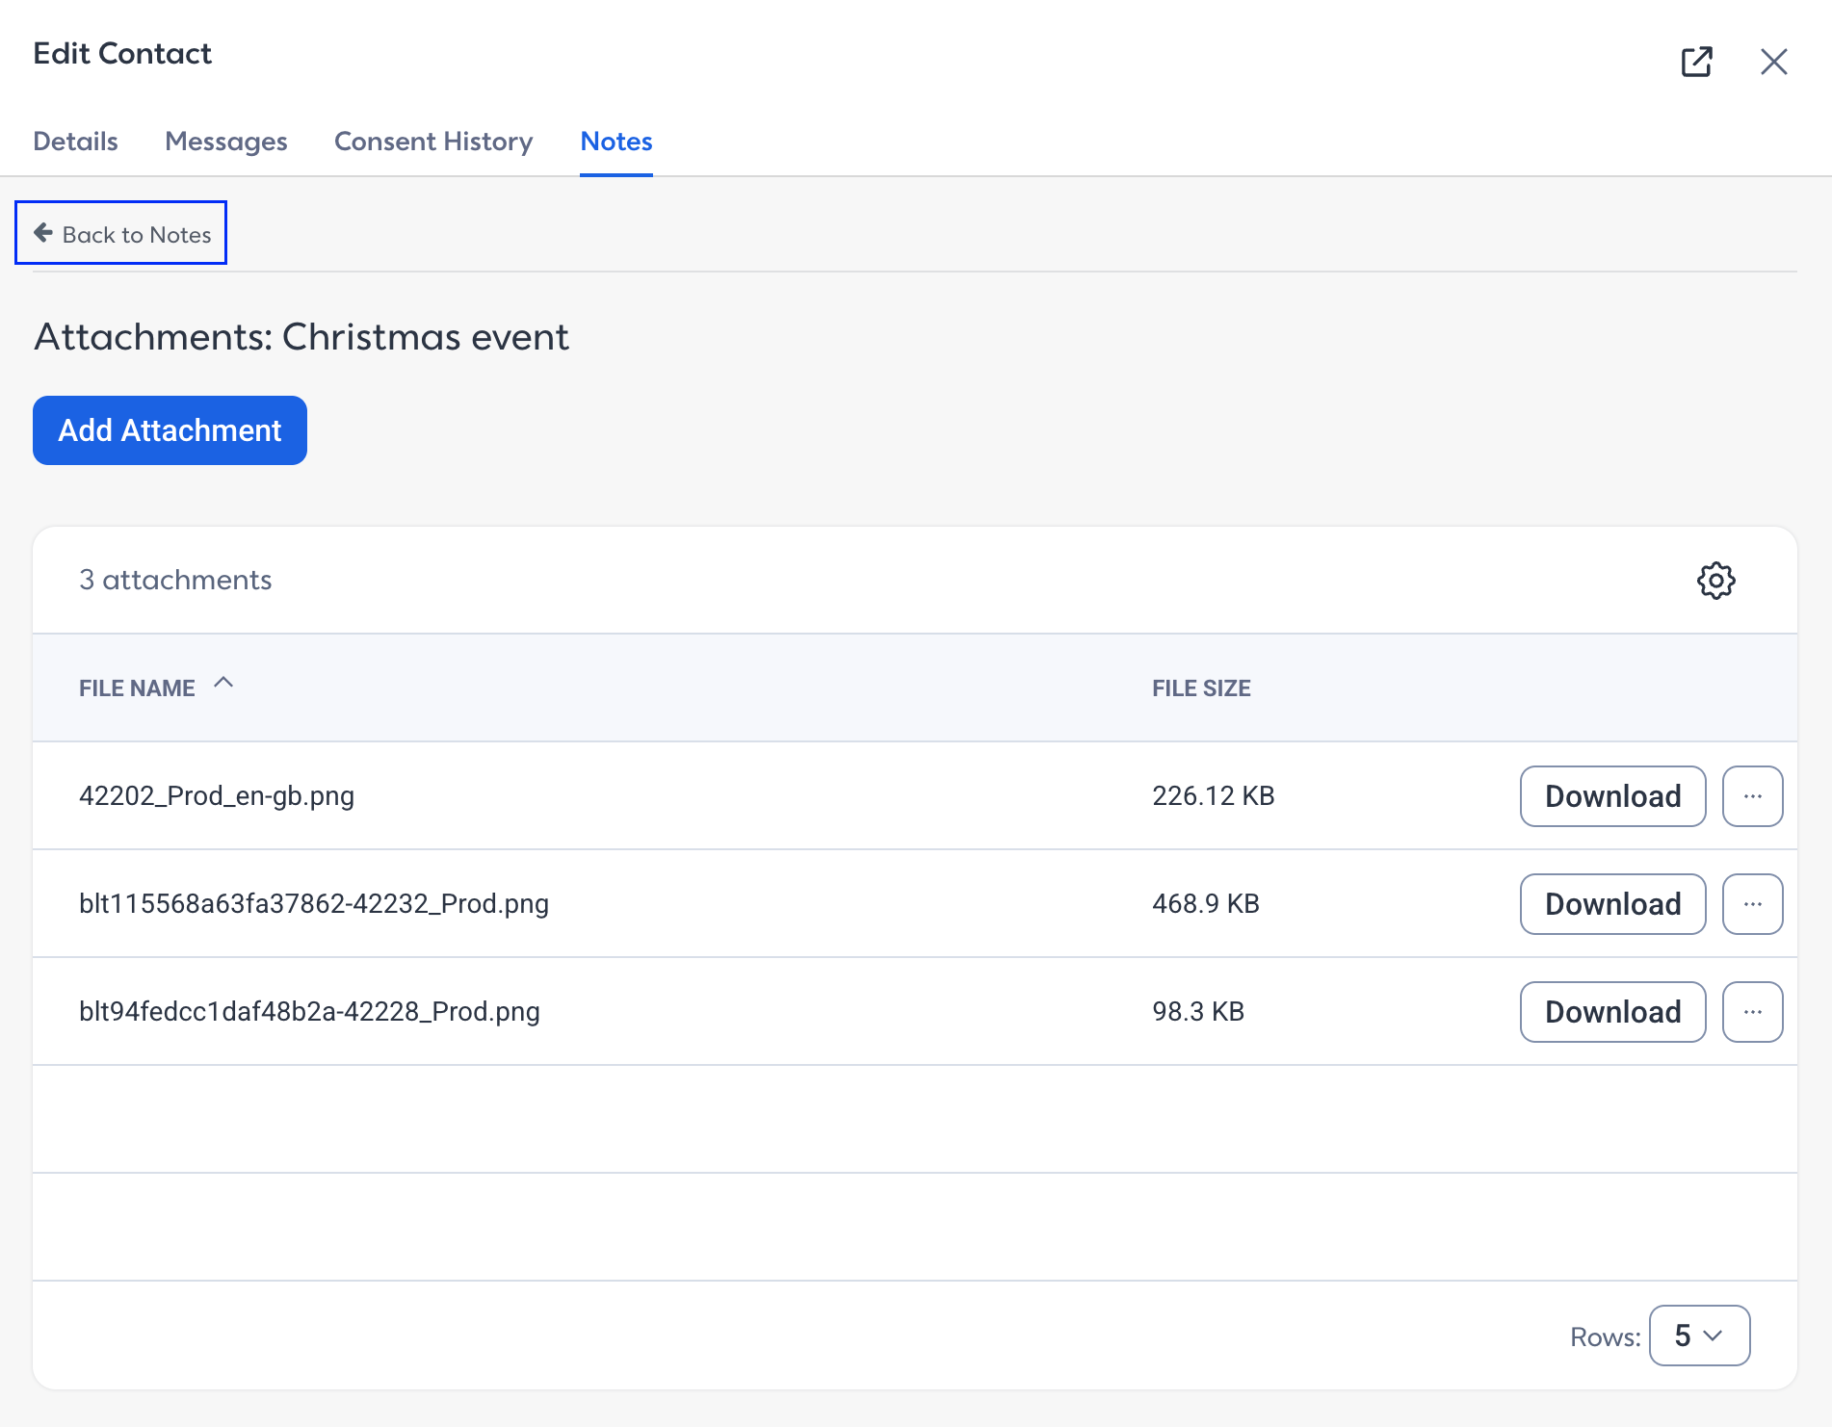Click the Edit Contact title
This screenshot has width=1832, height=1427.
pyautogui.click(x=122, y=53)
